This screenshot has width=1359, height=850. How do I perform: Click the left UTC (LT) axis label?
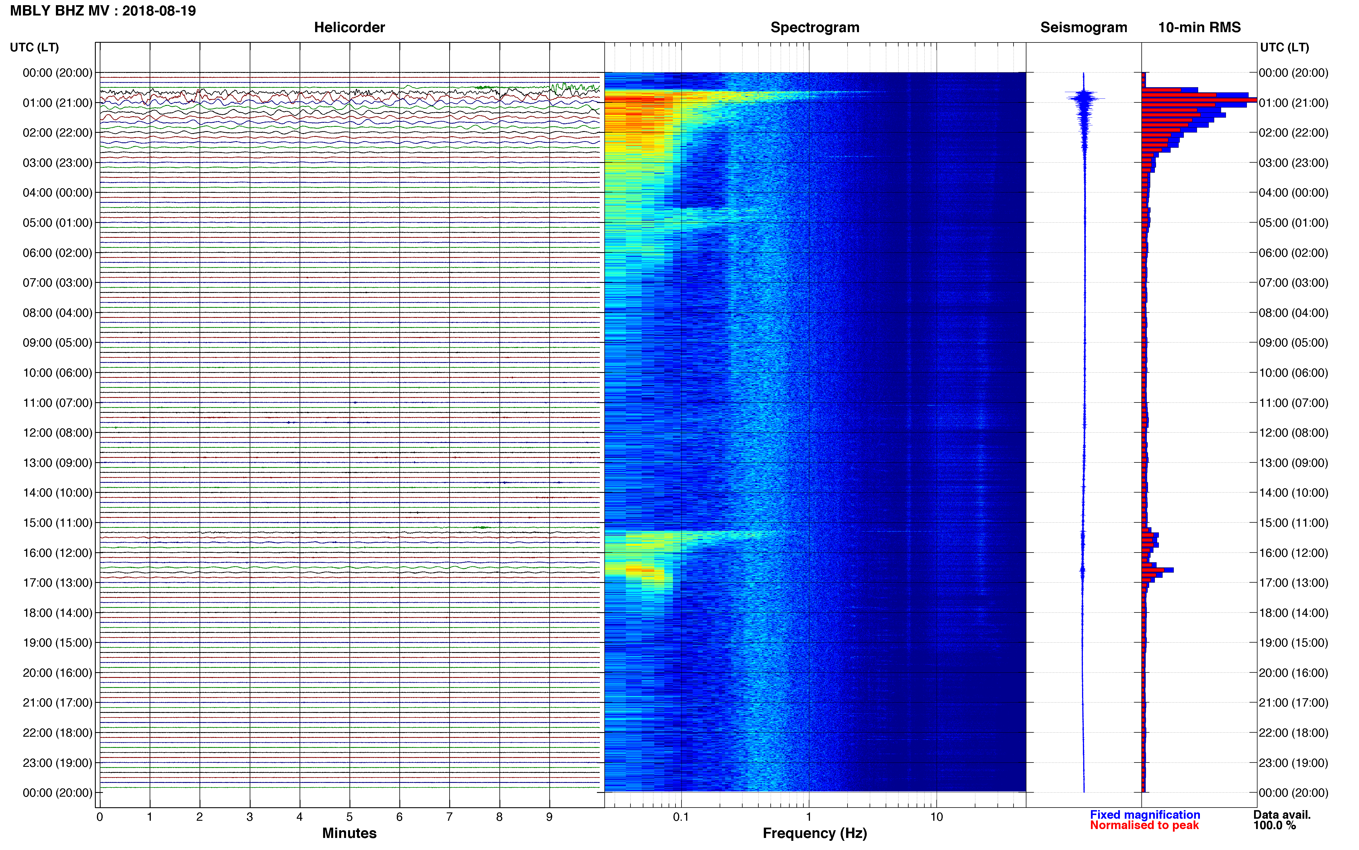[x=34, y=47]
